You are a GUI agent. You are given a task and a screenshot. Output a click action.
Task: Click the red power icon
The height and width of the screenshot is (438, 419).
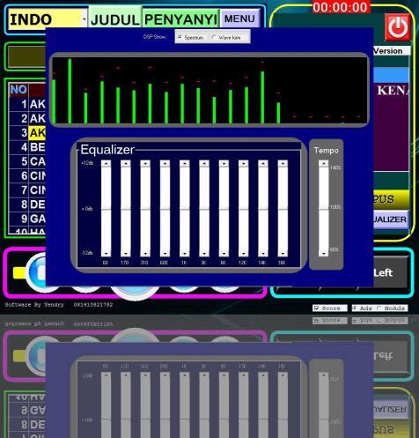pos(398,27)
